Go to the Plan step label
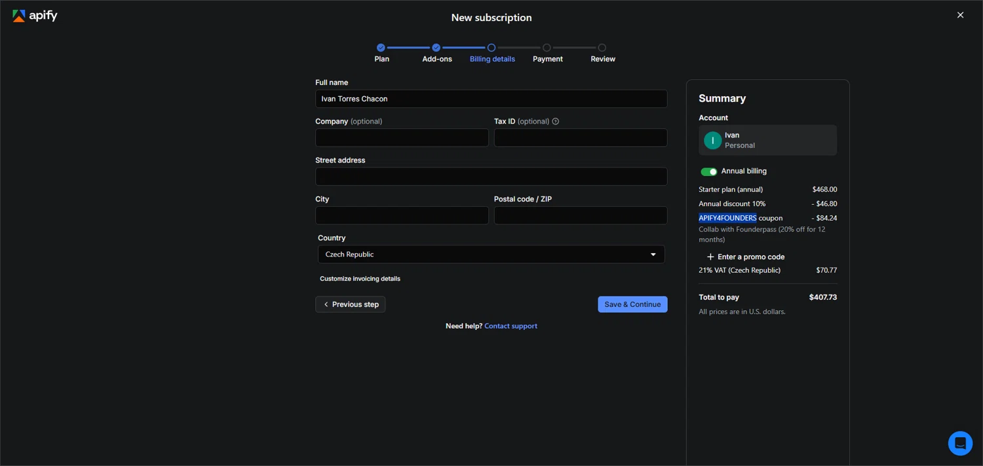The width and height of the screenshot is (983, 466). 381,59
